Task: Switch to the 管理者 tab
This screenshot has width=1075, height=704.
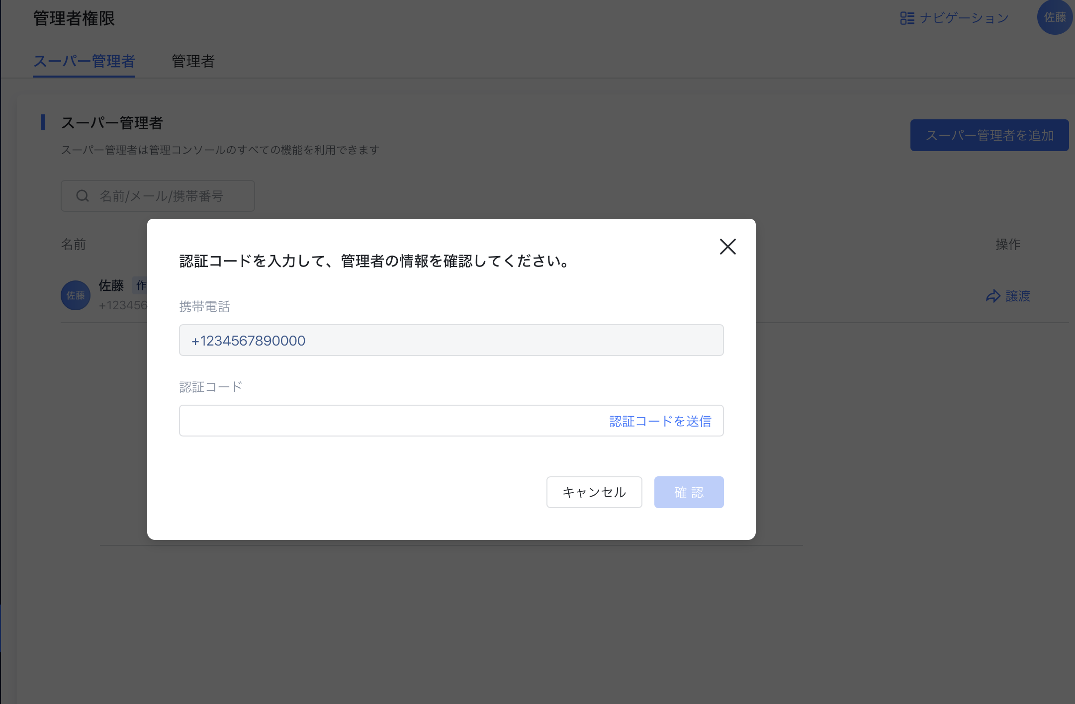Action: (193, 61)
